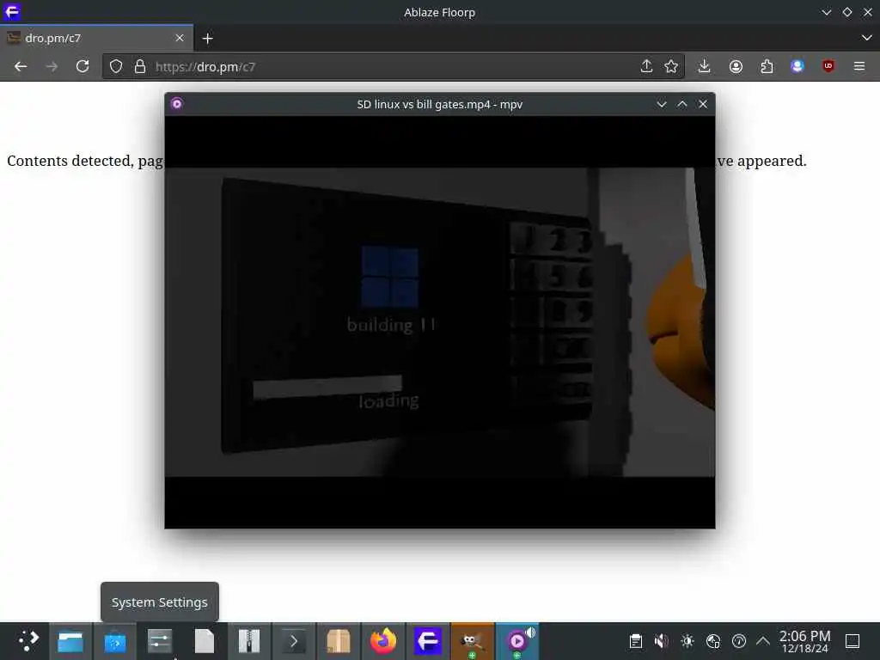Expand the list all tabs chevron
Screen dimensions: 880x660
866,38
